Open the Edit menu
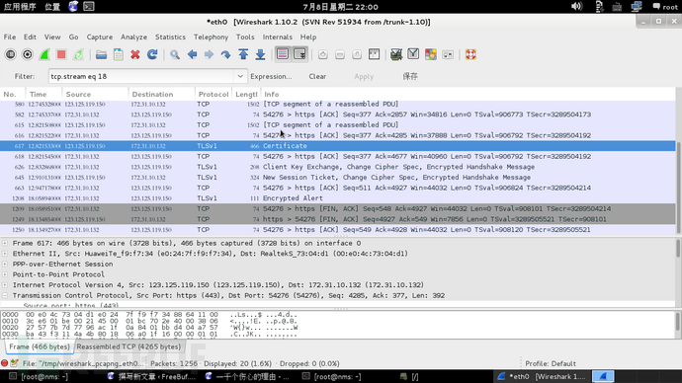This screenshot has height=383, width=682. [30, 37]
